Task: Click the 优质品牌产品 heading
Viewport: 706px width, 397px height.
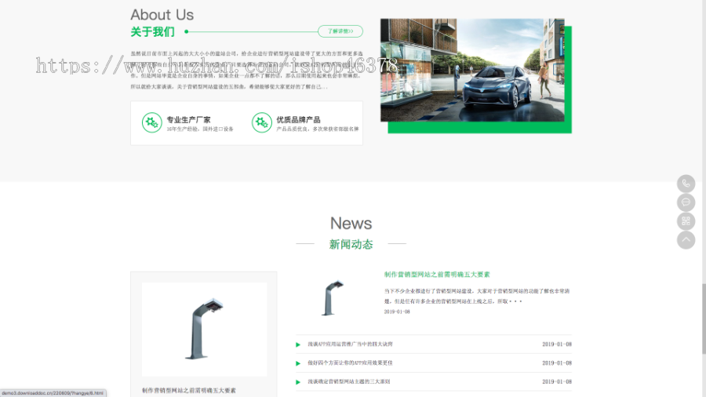Action: coord(299,120)
